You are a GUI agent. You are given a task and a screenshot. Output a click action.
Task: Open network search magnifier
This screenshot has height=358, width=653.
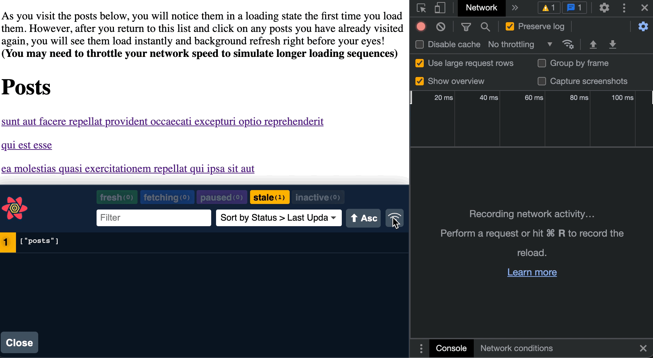[x=485, y=27]
